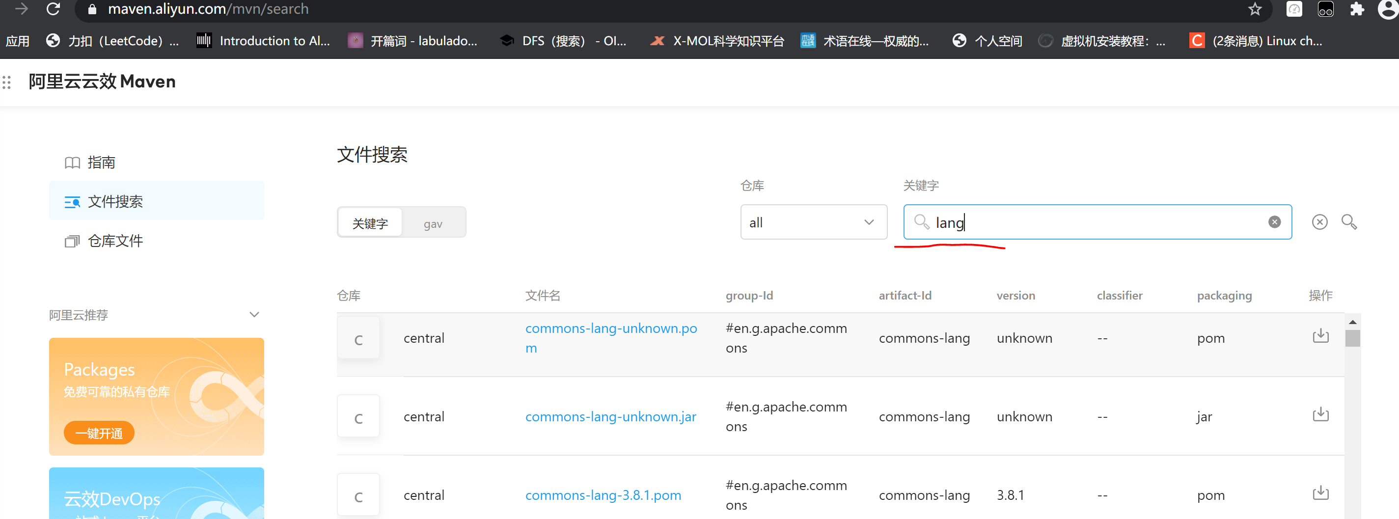Collapse the 阿里云推荐 section
This screenshot has width=1399, height=519.
coord(254,314)
